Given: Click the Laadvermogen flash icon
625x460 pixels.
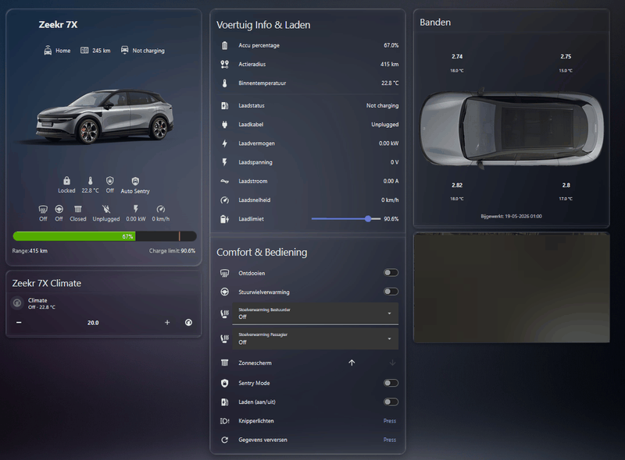Looking at the screenshot, I should tap(225, 143).
